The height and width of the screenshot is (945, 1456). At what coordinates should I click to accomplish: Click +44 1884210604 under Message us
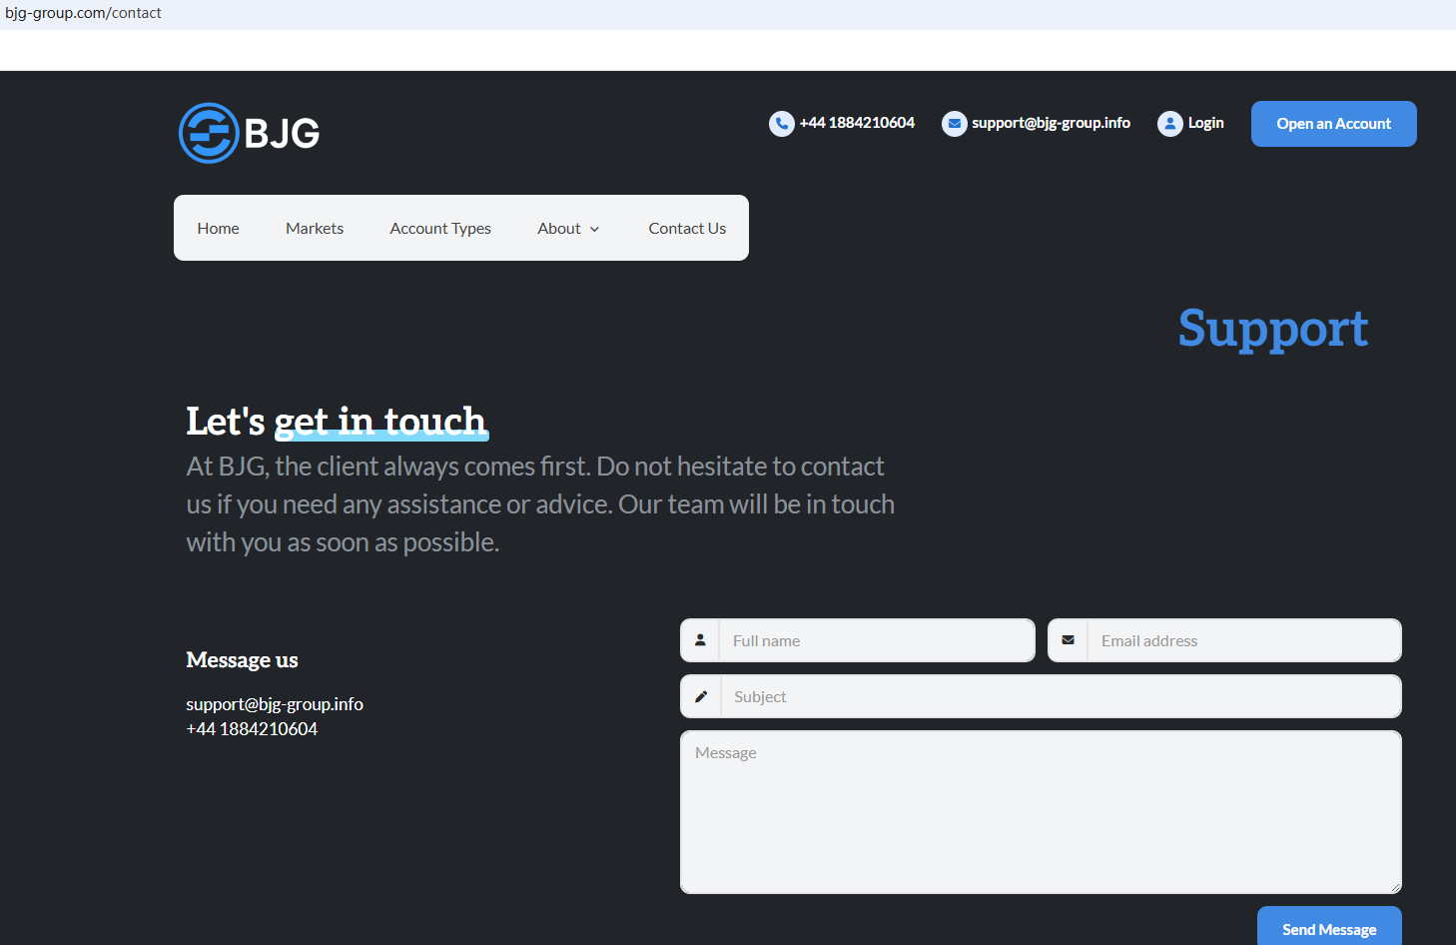252,729
